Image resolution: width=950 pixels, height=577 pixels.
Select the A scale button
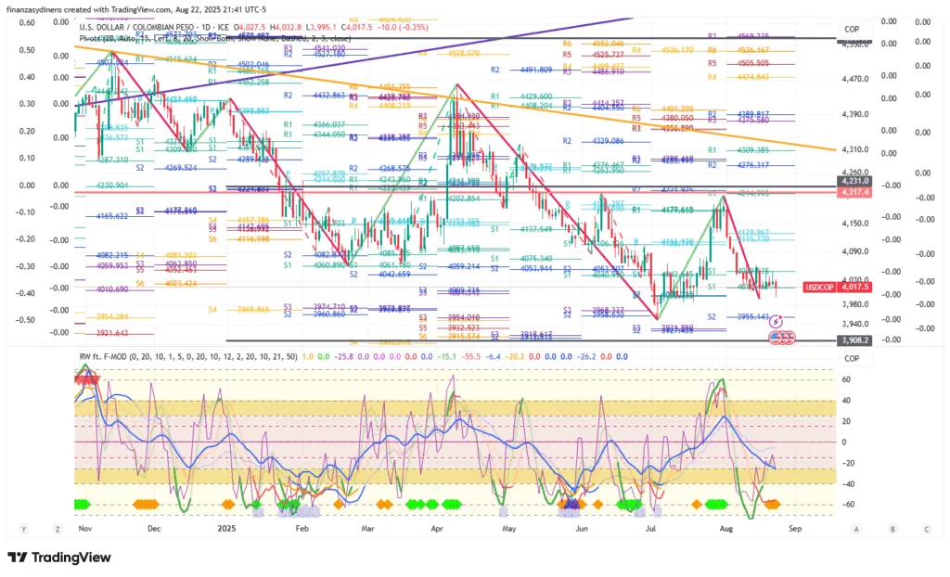(856, 529)
